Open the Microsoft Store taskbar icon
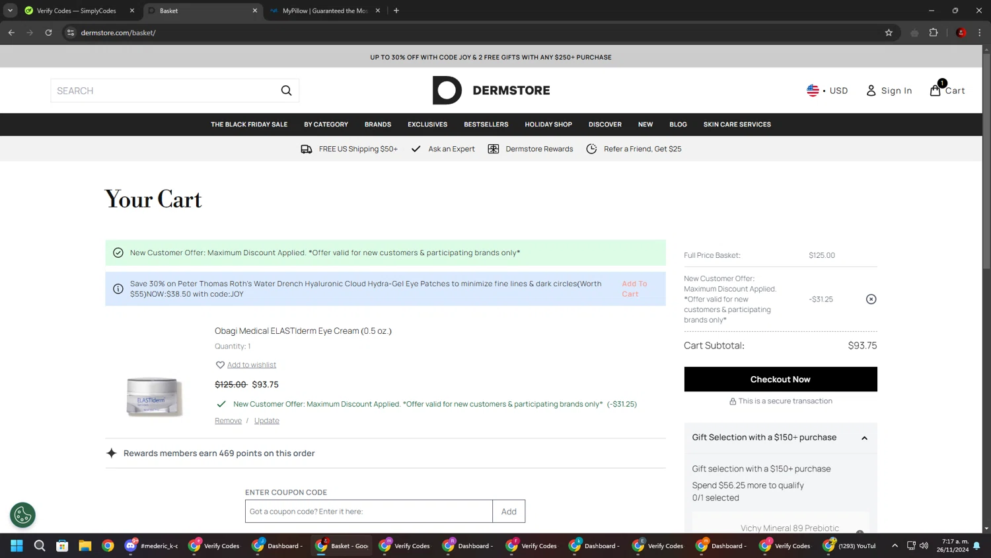 pyautogui.click(x=62, y=545)
